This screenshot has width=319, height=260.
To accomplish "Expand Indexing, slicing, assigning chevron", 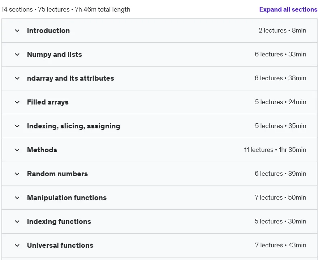I will coord(17,126).
